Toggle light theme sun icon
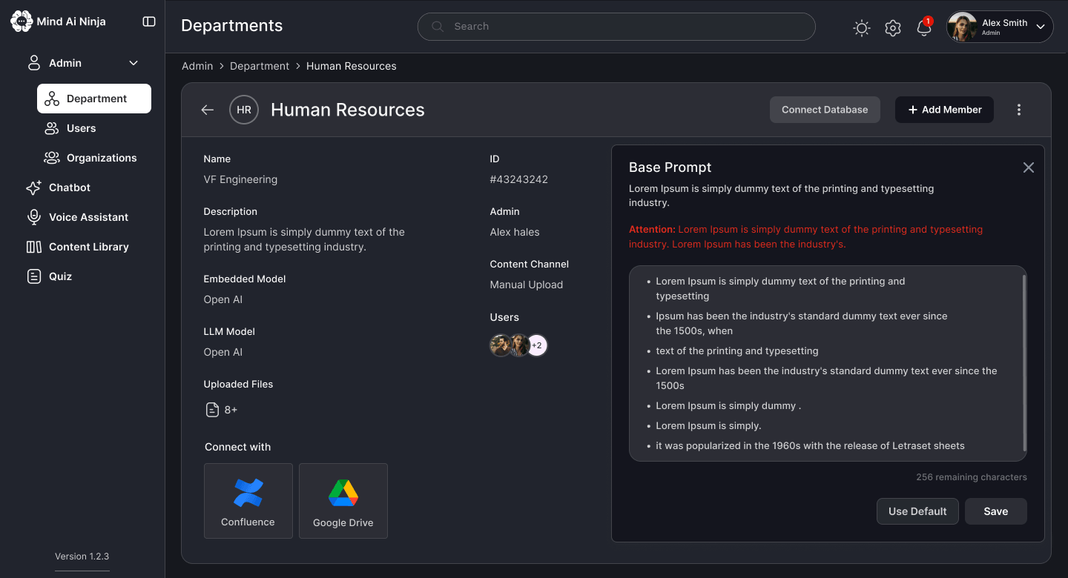This screenshot has width=1068, height=578. tap(861, 28)
